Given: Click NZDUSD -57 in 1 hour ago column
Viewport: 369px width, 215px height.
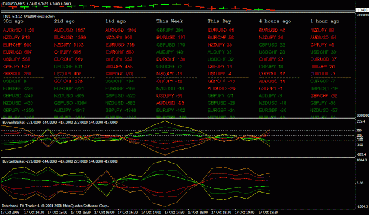Looking at the screenshot, I should pyautogui.click(x=324, y=110).
